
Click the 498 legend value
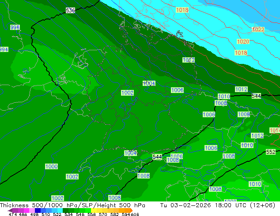[x=34, y=214]
